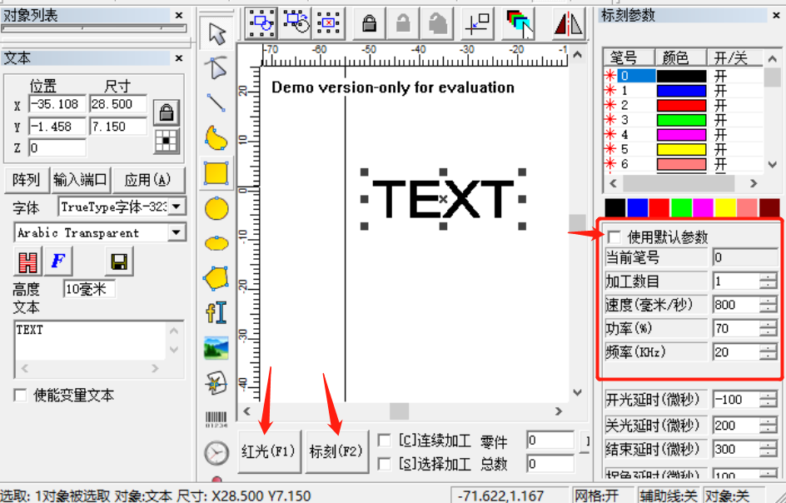Viewport: 786px width, 503px height.
Task: Check the [S]选择加工 option
Action: [384, 464]
